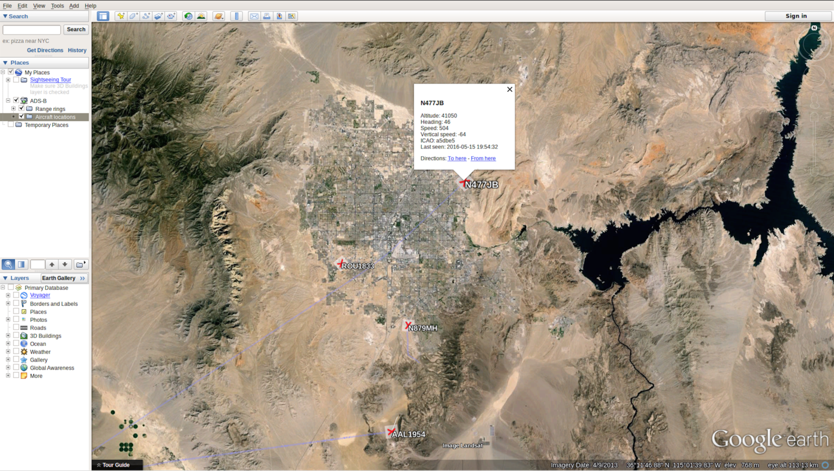
Task: Email the current view
Action: [x=254, y=16]
